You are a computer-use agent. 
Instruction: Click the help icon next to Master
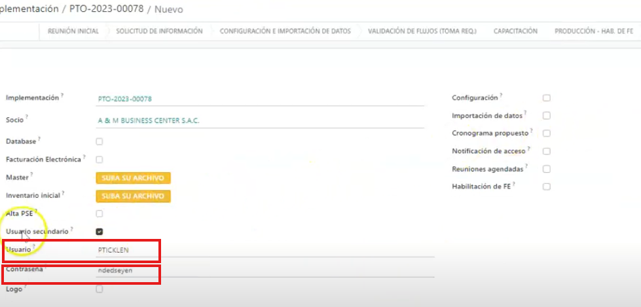(x=31, y=175)
